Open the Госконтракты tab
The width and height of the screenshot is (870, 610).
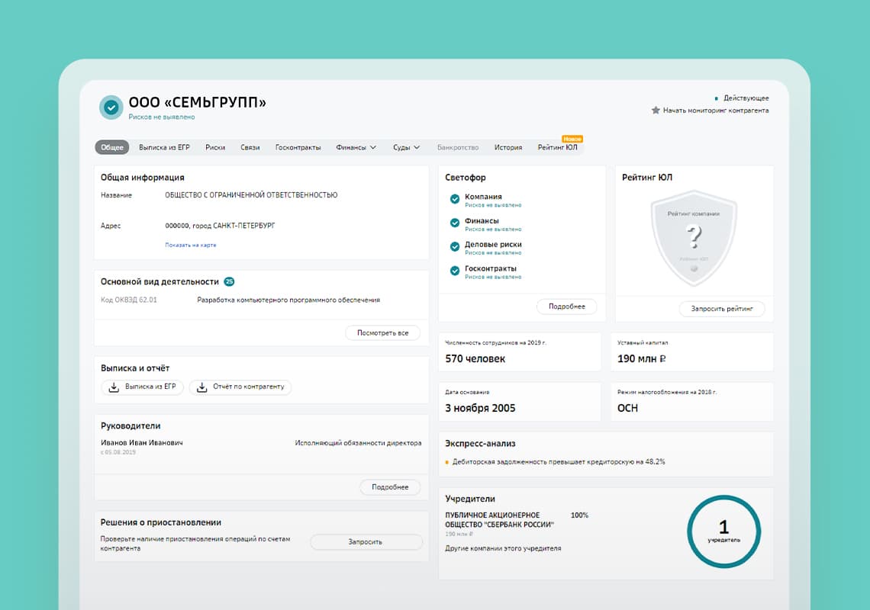[298, 147]
